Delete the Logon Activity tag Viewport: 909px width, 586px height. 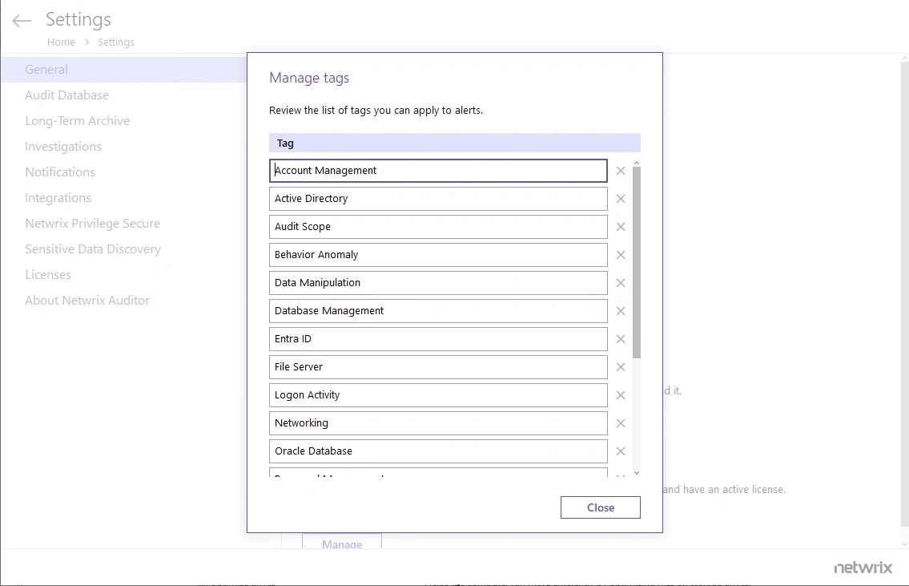[621, 394]
